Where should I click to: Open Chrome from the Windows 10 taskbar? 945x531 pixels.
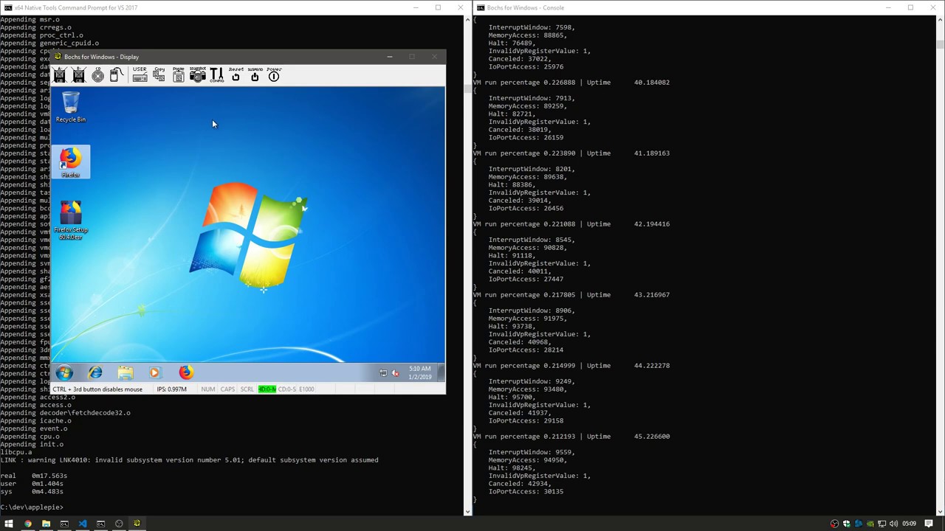(27, 524)
